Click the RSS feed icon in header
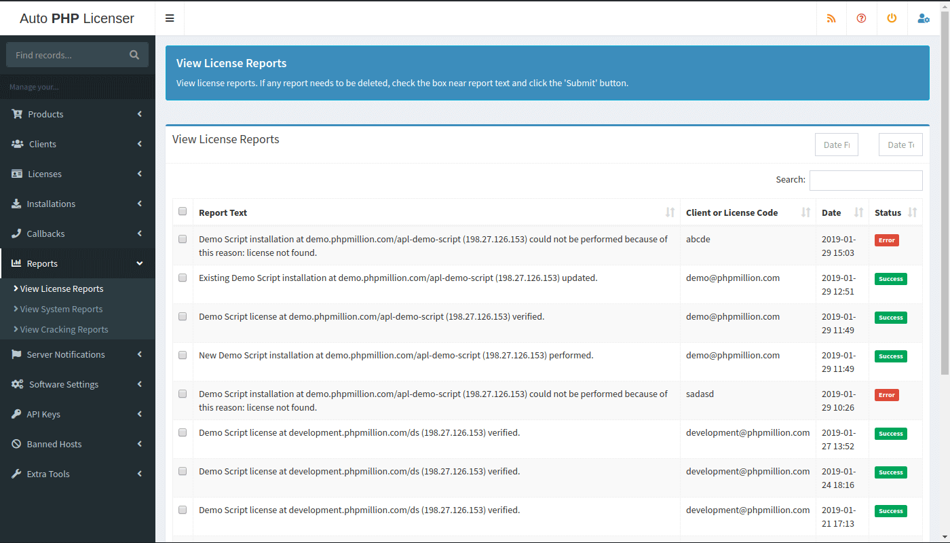Screen dimensions: 950x543 point(831,18)
